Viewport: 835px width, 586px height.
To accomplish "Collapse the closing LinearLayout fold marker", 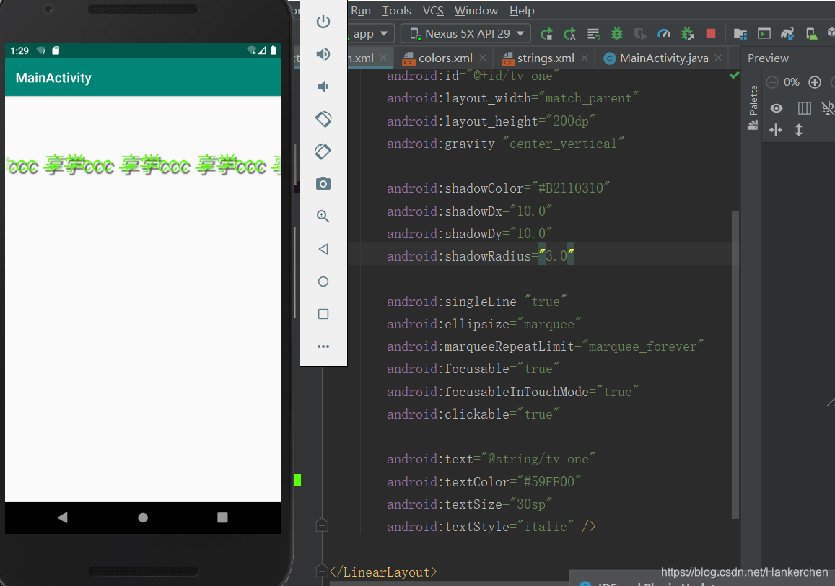I will coord(322,571).
